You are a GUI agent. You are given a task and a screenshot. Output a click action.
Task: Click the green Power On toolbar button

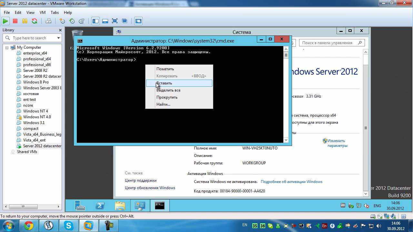click(5, 21)
